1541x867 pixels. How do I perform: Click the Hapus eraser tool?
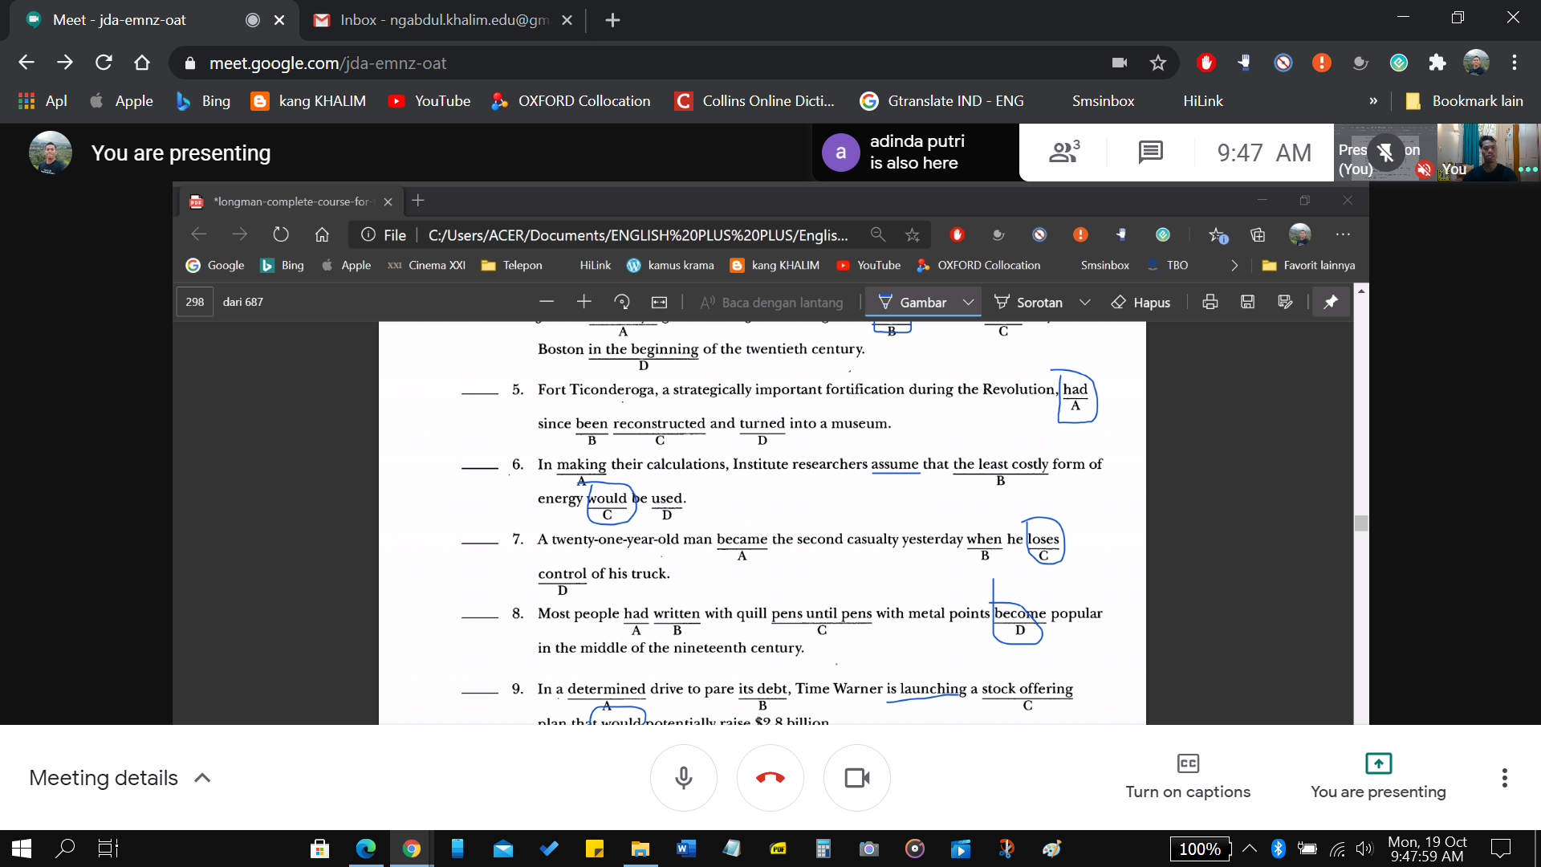click(1141, 302)
